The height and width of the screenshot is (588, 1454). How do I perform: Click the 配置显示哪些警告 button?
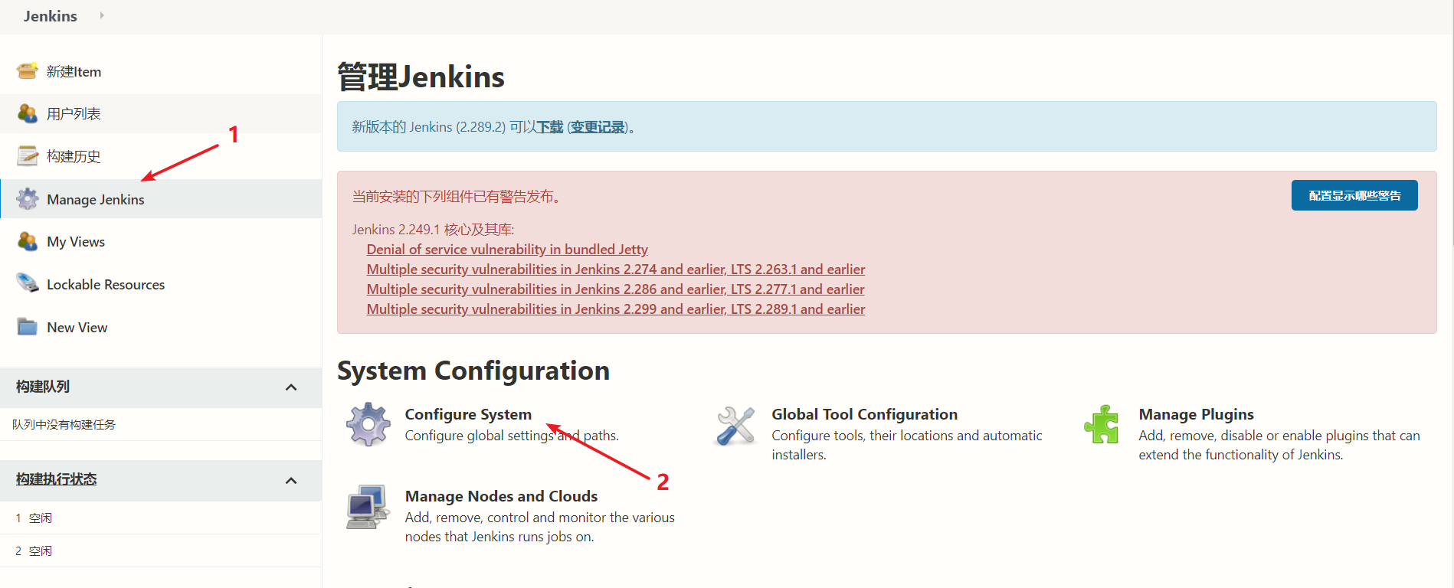click(1354, 195)
